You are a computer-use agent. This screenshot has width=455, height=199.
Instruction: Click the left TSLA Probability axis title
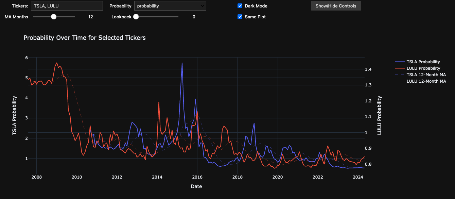click(15, 115)
